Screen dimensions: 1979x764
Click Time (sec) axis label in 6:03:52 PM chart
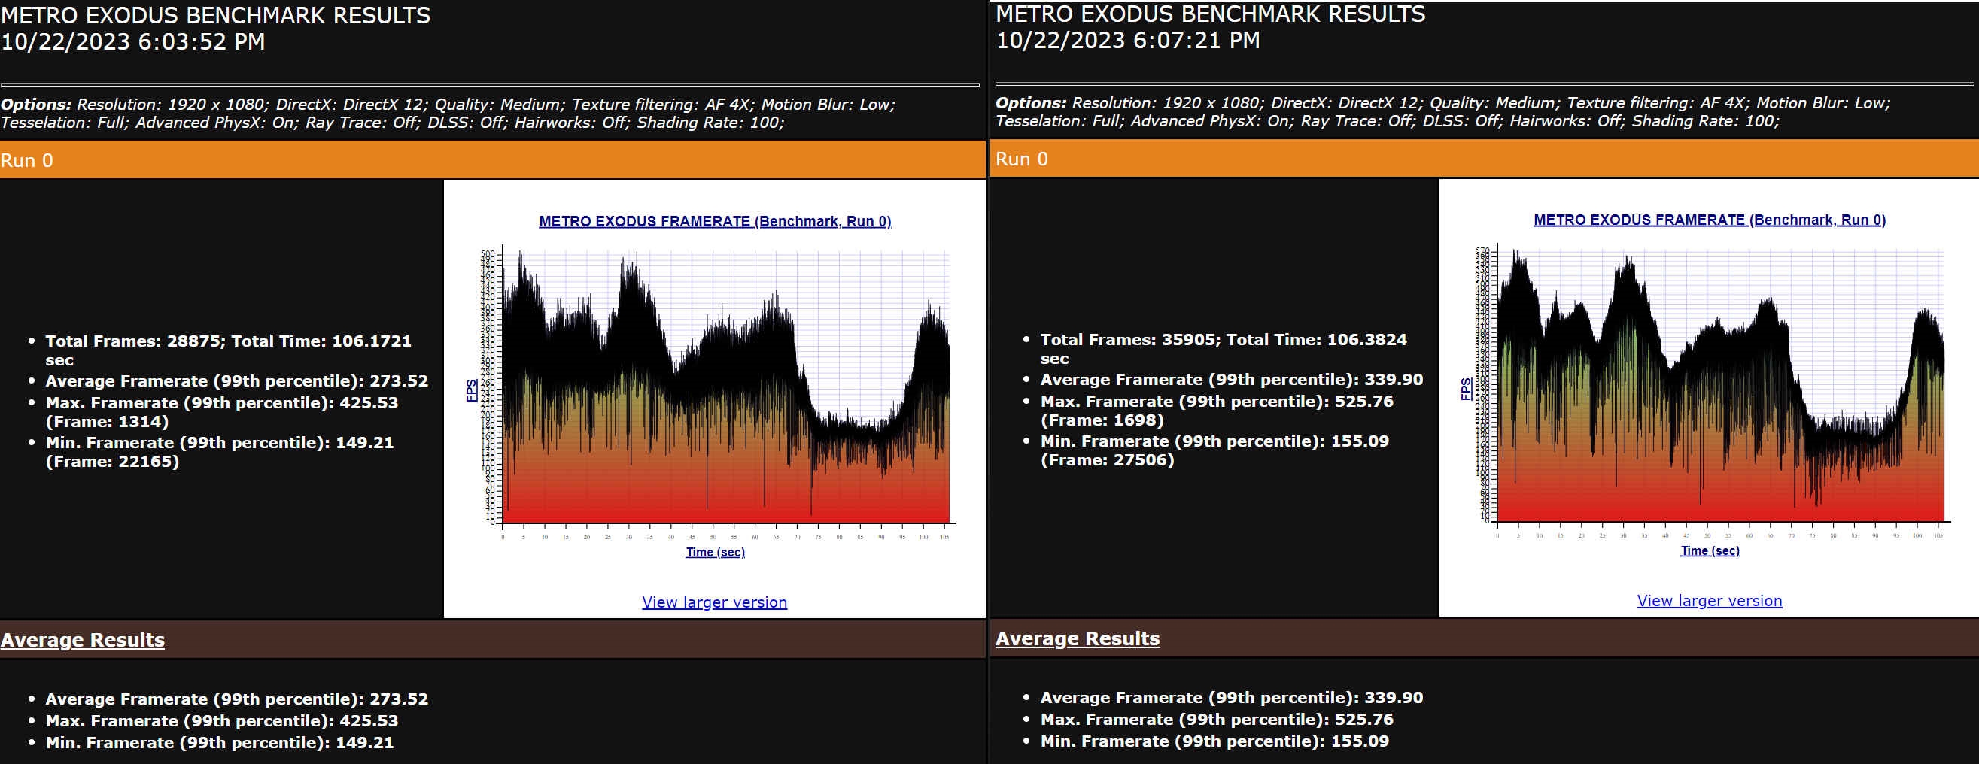click(714, 552)
